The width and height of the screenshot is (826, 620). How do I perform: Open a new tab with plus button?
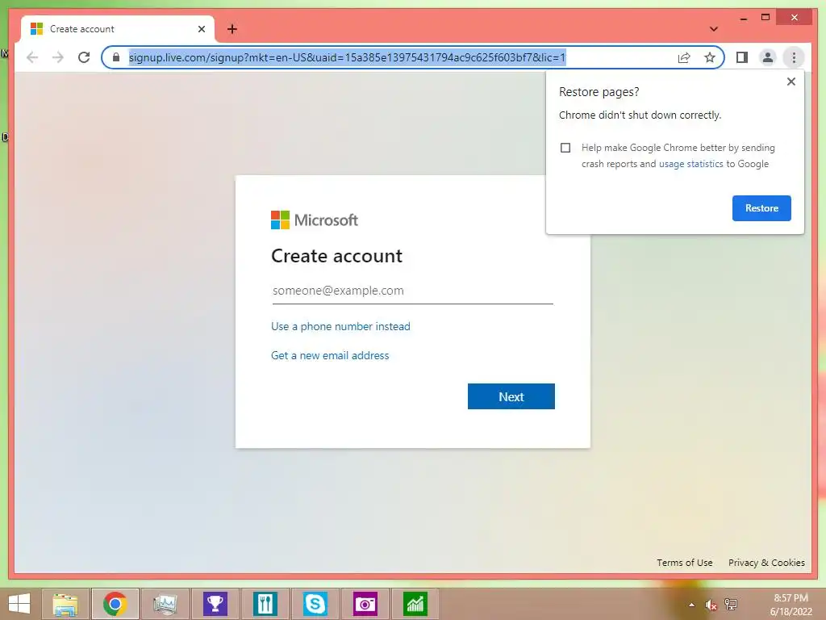pos(232,29)
